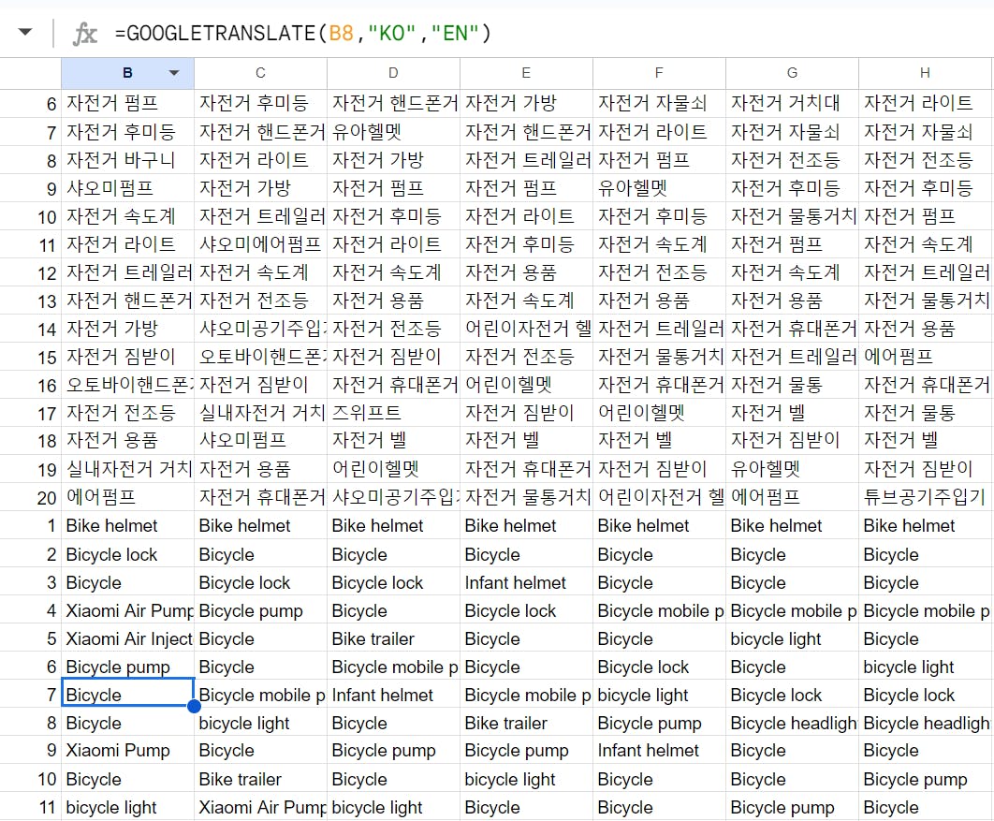The height and width of the screenshot is (821, 994).
Task: Select 자전거 펌프 cell in column B
Action: pos(127,103)
